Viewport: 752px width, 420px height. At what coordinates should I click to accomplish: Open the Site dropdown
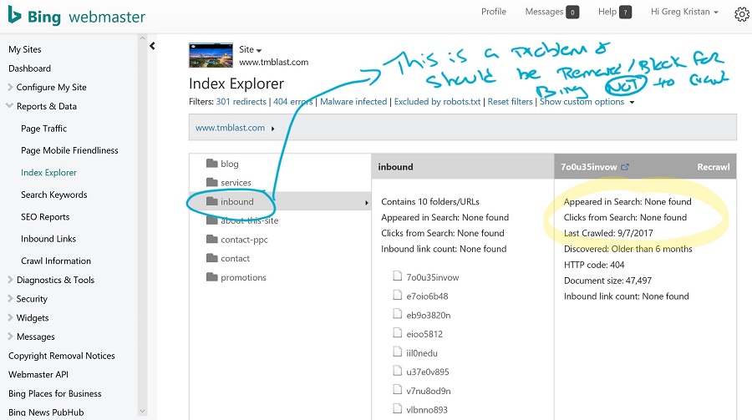click(251, 49)
